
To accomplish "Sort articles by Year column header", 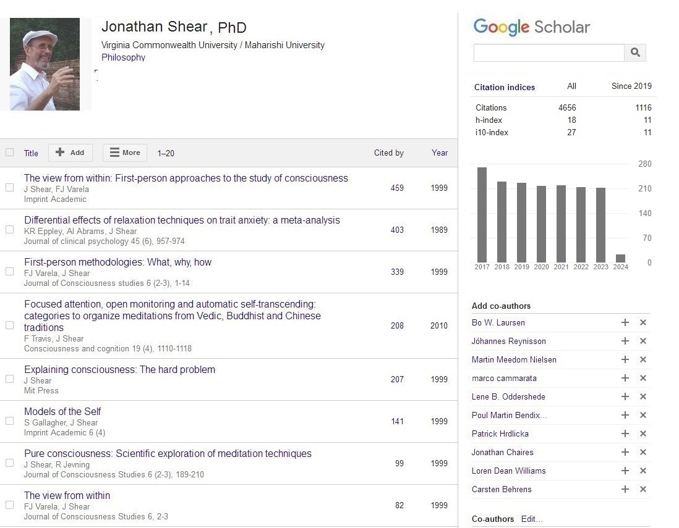I will click(439, 153).
